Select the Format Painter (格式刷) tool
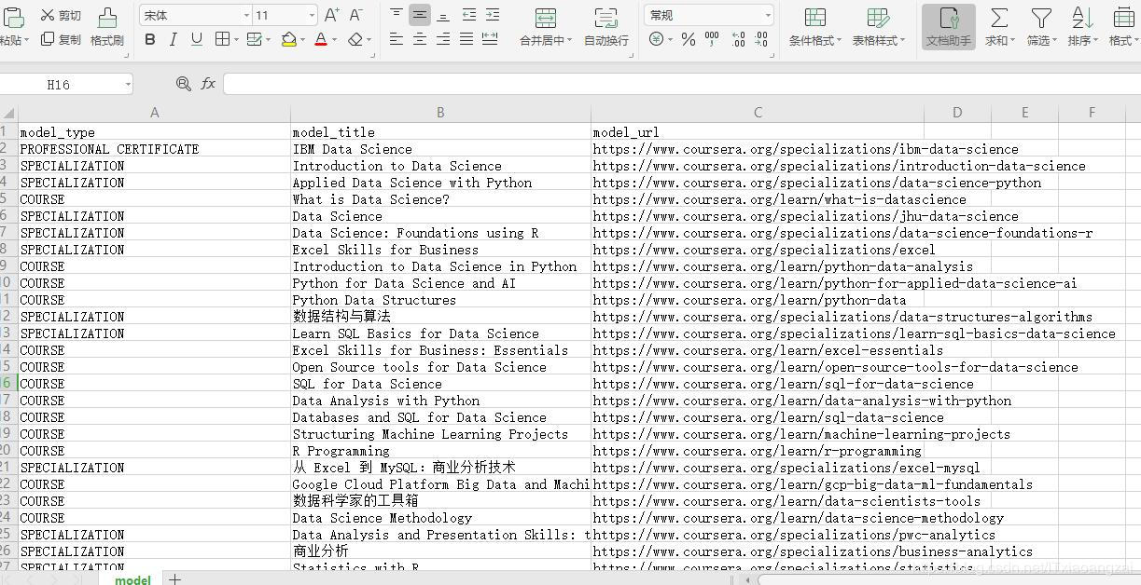Screen dimensions: 1141x585 pos(107,27)
